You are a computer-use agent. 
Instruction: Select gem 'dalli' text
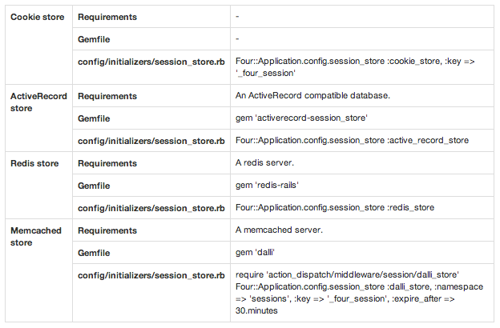coord(255,252)
